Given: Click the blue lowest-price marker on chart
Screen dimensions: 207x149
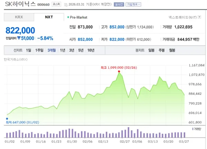Looking at the screenshot, I should point(7,119).
